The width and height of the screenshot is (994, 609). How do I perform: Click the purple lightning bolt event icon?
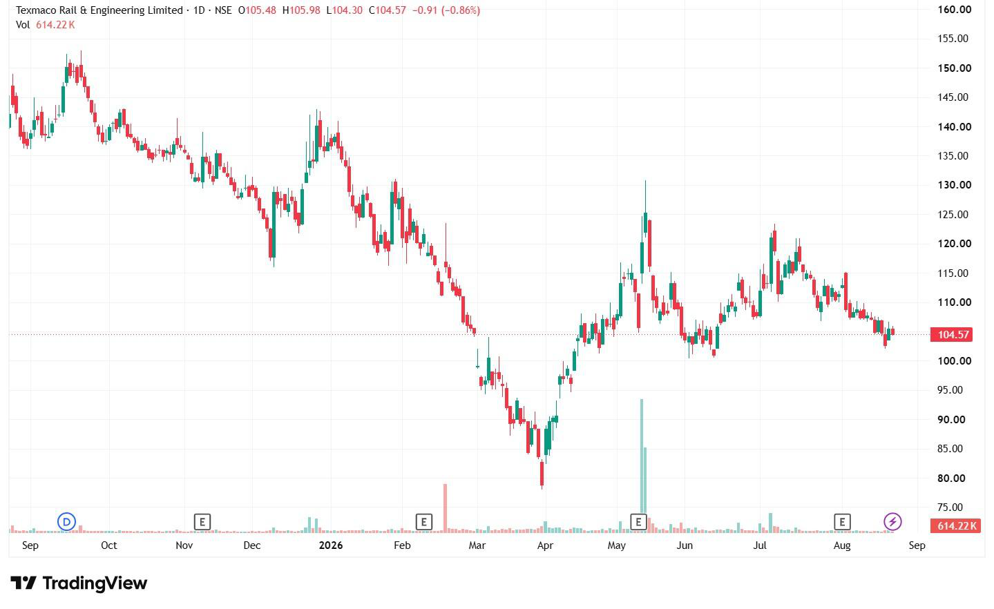click(892, 521)
